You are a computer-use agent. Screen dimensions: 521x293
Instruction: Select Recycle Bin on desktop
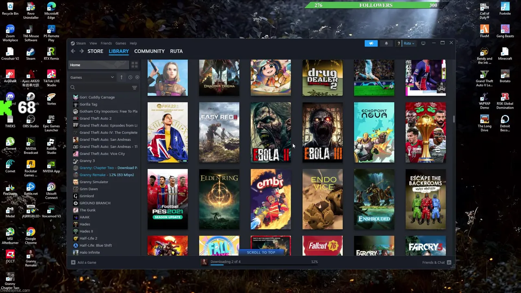pos(10,9)
